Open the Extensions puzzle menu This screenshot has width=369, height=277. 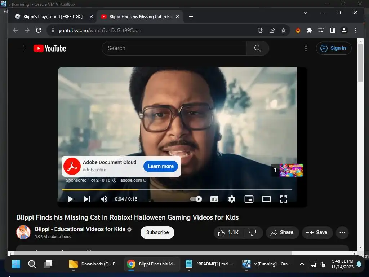pos(310,30)
